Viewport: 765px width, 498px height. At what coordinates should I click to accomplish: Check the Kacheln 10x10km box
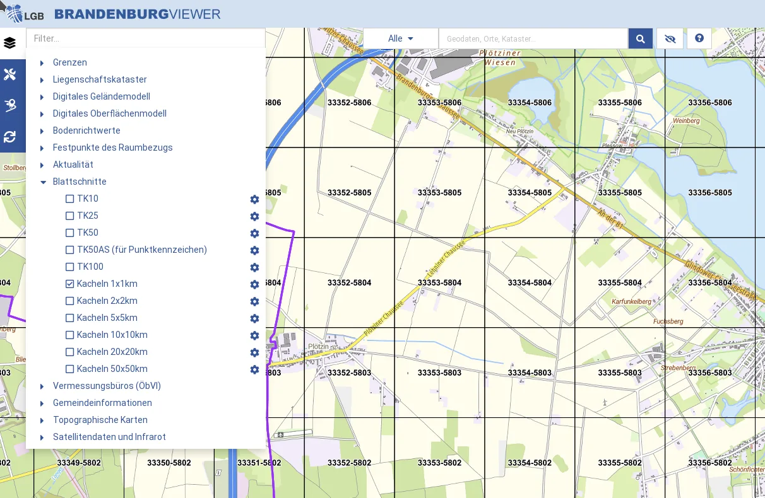70,335
